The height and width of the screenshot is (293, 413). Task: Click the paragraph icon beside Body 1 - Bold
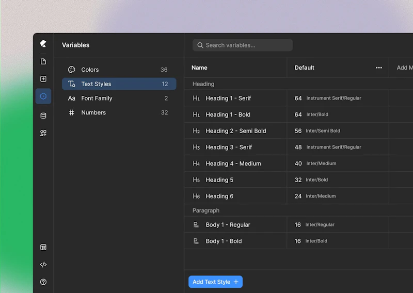tap(196, 241)
